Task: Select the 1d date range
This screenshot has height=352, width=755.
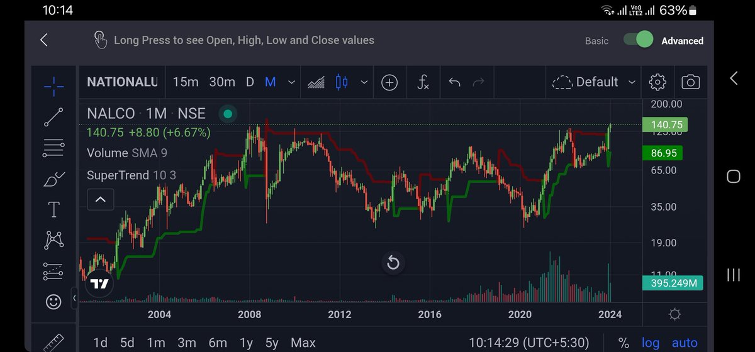Action: tap(100, 343)
